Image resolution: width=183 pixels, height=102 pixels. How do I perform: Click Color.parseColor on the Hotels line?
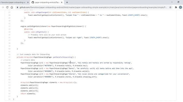(35, 65)
